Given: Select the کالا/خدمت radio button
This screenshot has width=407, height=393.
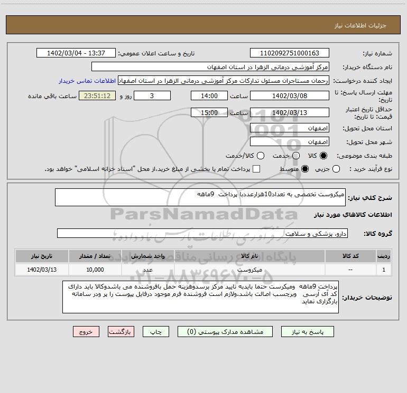Looking at the screenshot, I should pyautogui.click(x=261, y=156).
